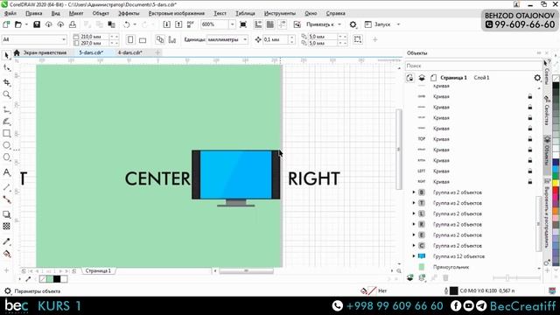Image resolution: width=560 pixels, height=315 pixels.
Task: Select the Artistic Media tool
Action: click(x=6, y=122)
